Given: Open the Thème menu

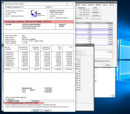Looking at the screenshot, I should pos(111,5).
